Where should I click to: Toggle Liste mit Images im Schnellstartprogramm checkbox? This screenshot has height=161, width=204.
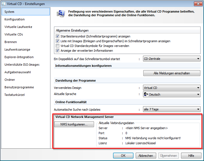pyautogui.click(x=57, y=41)
